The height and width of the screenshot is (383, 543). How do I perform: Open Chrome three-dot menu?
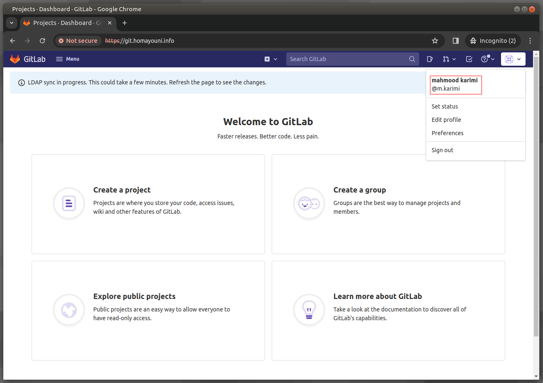coord(530,41)
